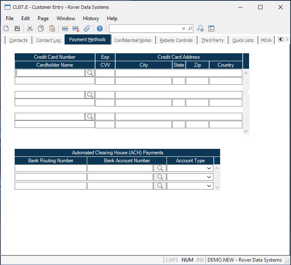The width and height of the screenshot is (291, 265).
Task: Click the Delete row toolbar icon
Action: (x=76, y=29)
